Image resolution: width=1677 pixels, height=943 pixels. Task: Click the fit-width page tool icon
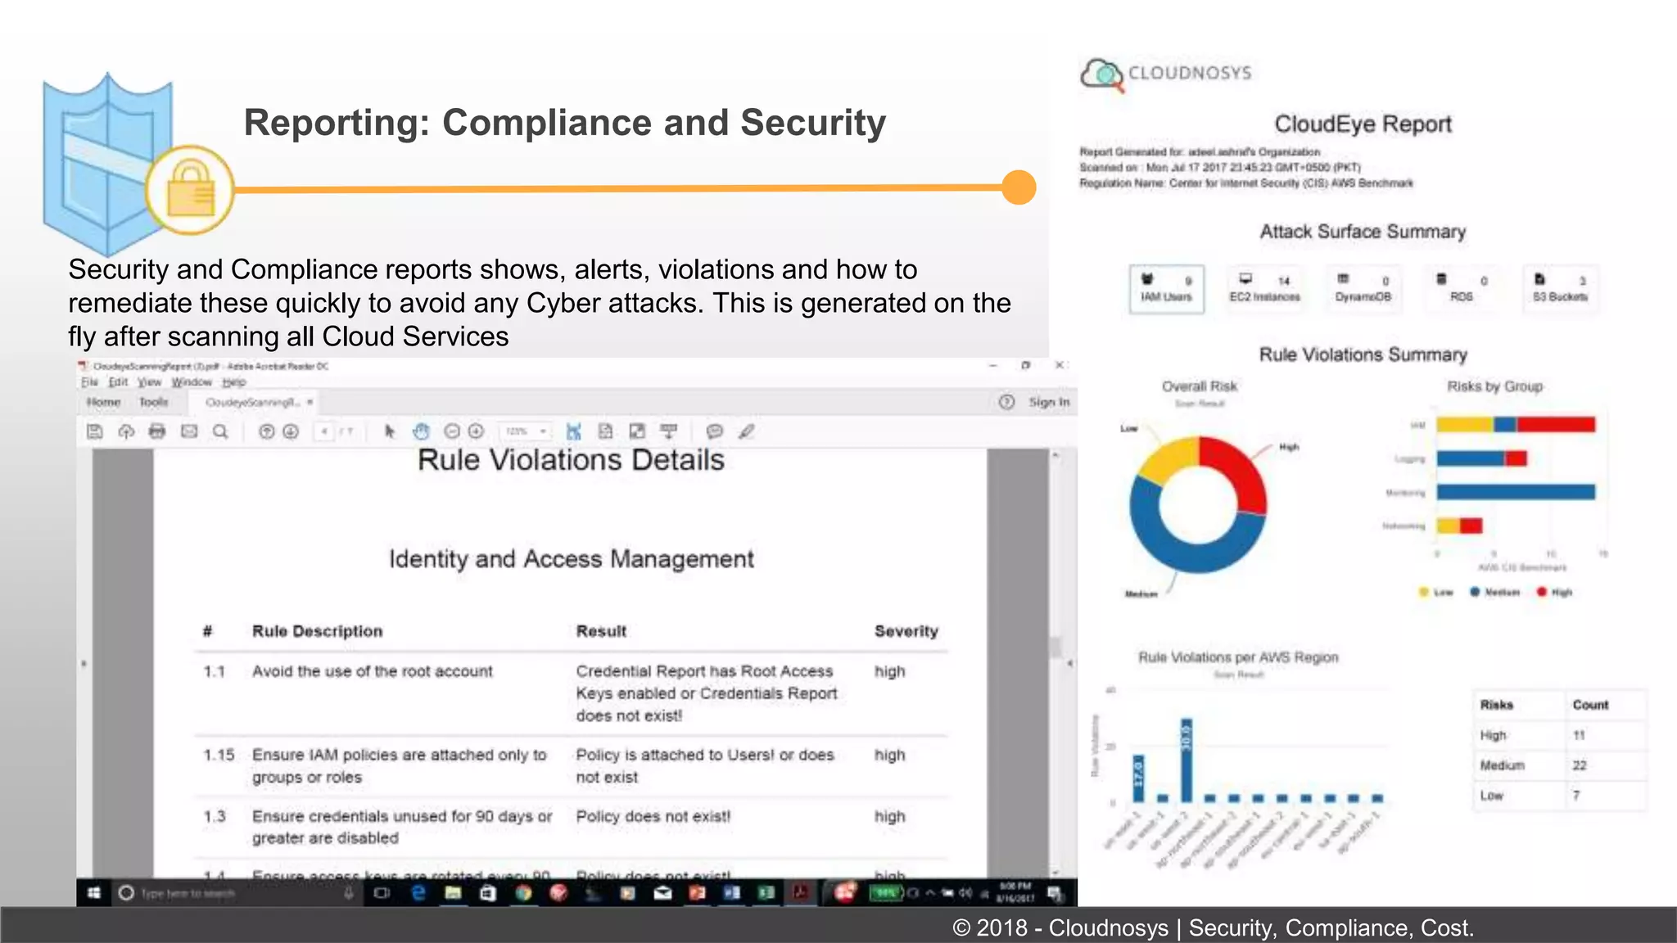[x=574, y=431]
